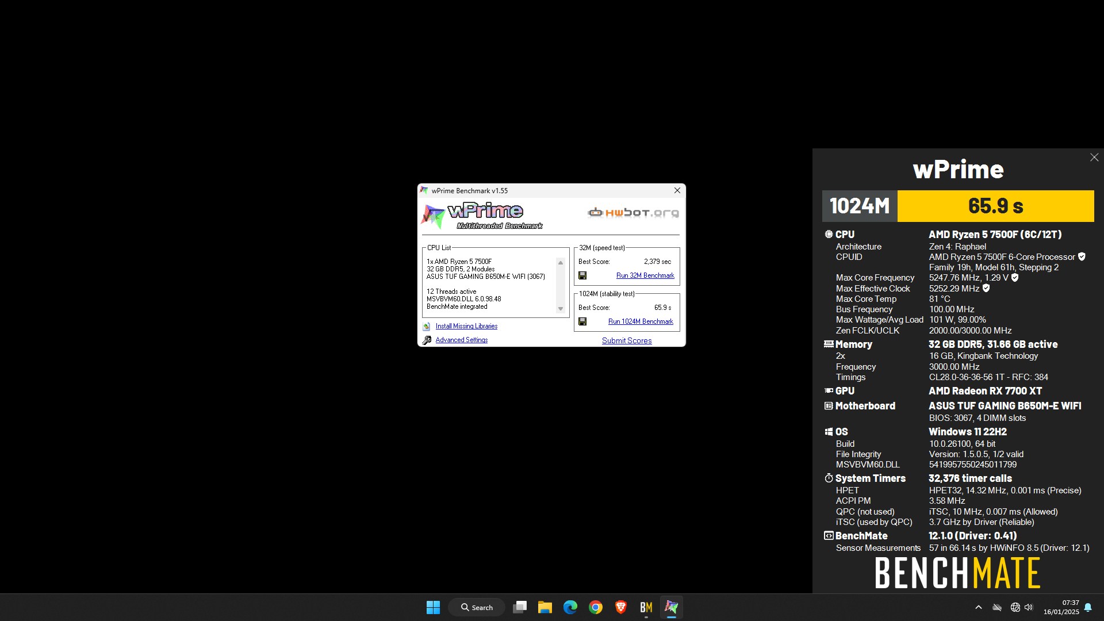1104x621 pixels.
Task: Open Advanced Settings link
Action: 462,340
